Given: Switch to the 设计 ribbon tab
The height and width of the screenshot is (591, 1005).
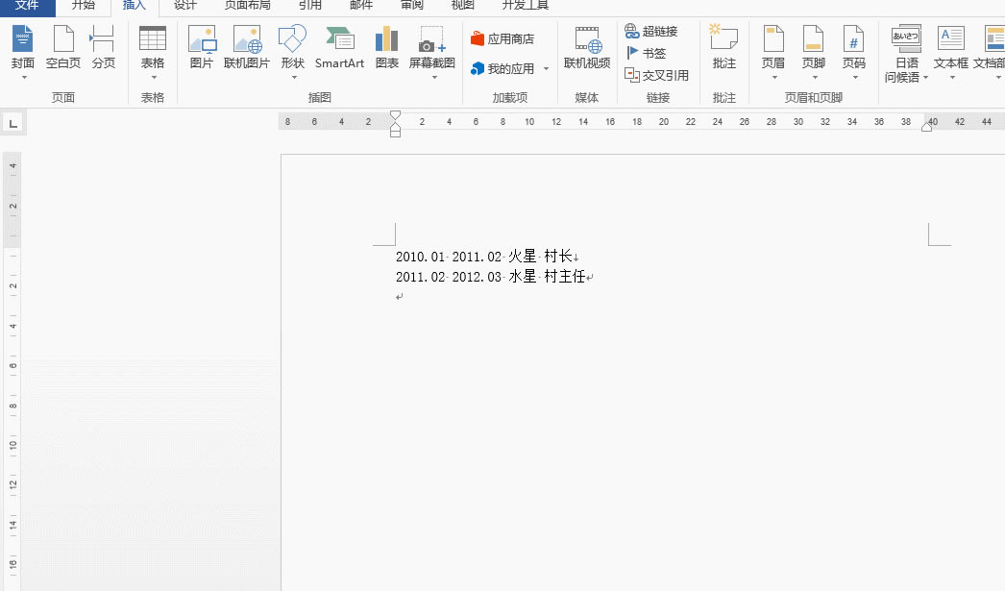Looking at the screenshot, I should tap(185, 6).
